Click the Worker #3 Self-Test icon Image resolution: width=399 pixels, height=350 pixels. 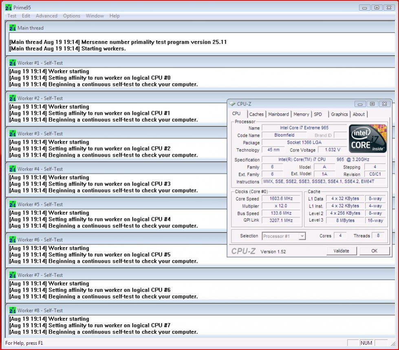click(x=13, y=133)
